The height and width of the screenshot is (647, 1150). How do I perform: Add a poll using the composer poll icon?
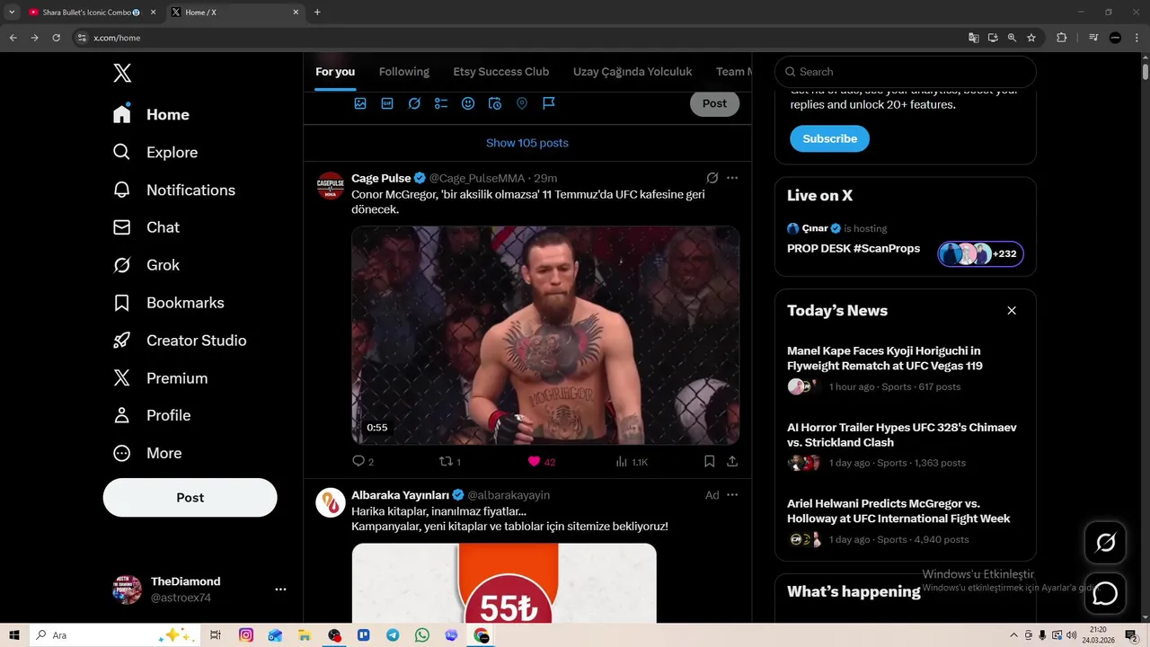click(441, 103)
